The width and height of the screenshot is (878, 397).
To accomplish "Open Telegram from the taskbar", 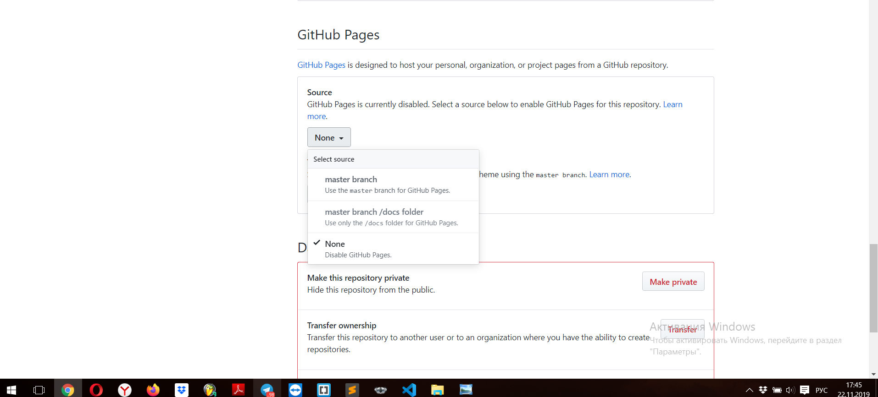I will [267, 390].
